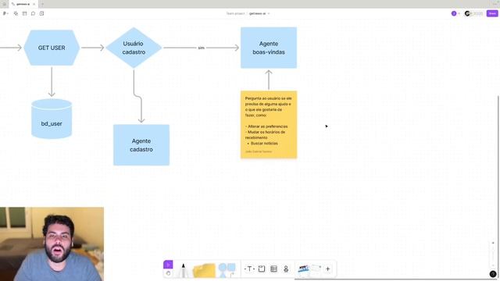Open the templates widget thumbnail
500x281 pixels.
click(x=316, y=269)
